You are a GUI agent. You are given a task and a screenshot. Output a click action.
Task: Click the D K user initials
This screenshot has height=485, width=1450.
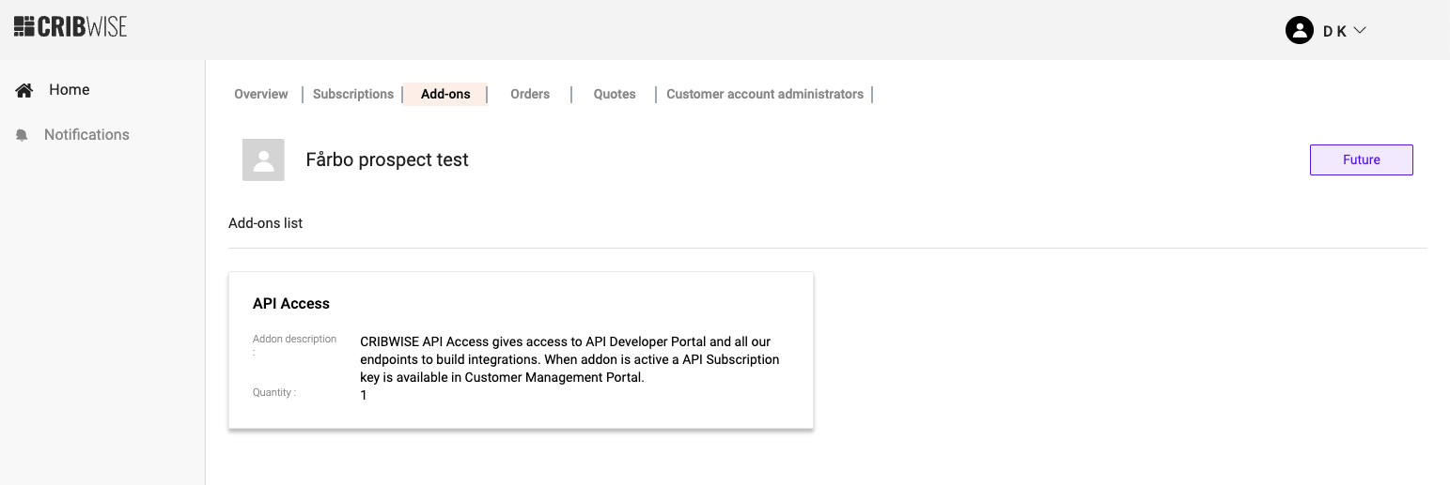click(x=1334, y=31)
